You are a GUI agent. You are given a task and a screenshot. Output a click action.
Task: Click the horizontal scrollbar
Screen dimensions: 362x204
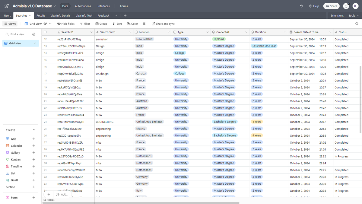pos(141,203)
